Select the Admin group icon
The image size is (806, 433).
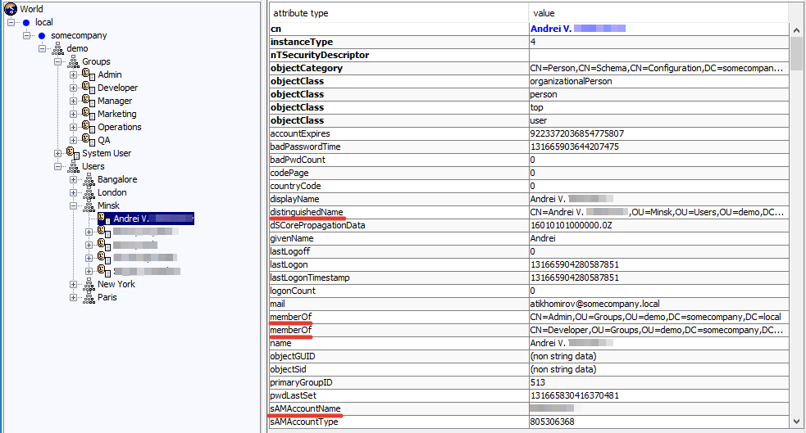coord(89,74)
